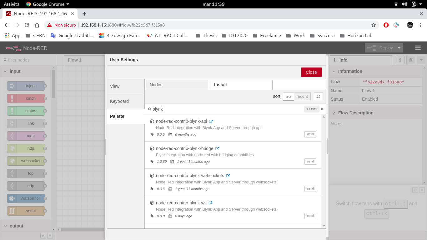Sort modules by recent
427x240 pixels.
[x=302, y=97]
